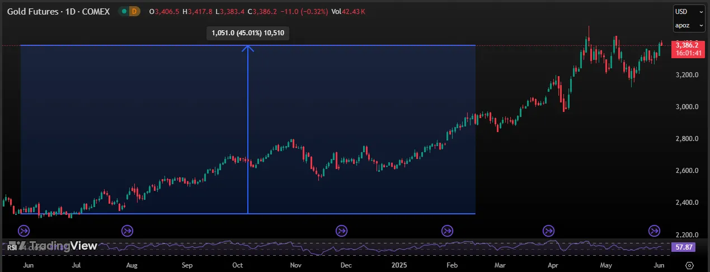Click the rollover marker icon above Aug
710x272 pixels.
(x=128, y=230)
